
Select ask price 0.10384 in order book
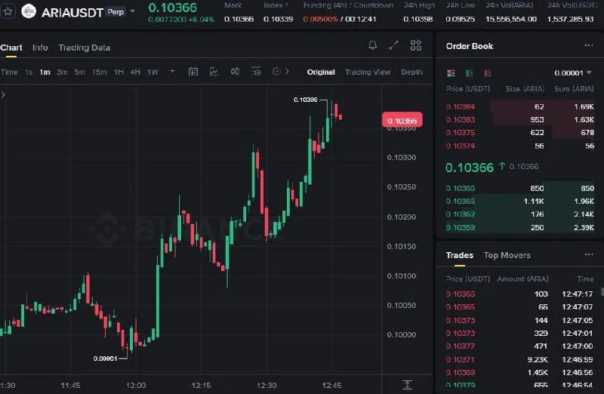pyautogui.click(x=461, y=106)
